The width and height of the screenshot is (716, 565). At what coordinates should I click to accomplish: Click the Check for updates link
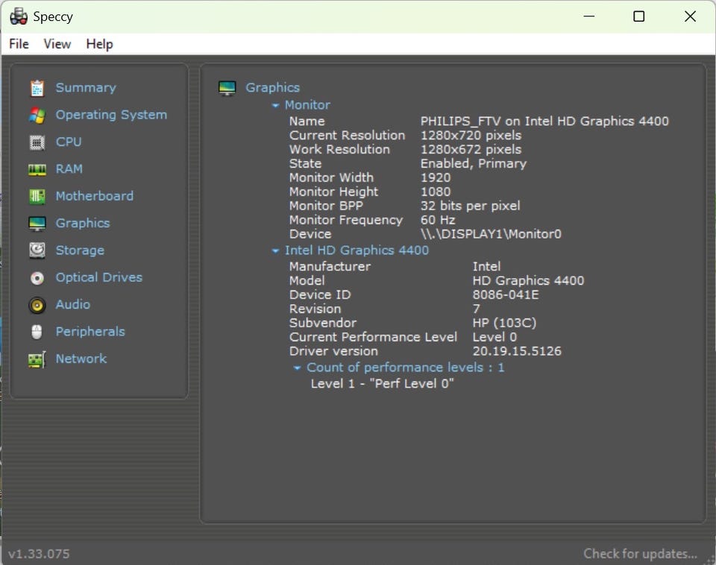pyautogui.click(x=640, y=553)
